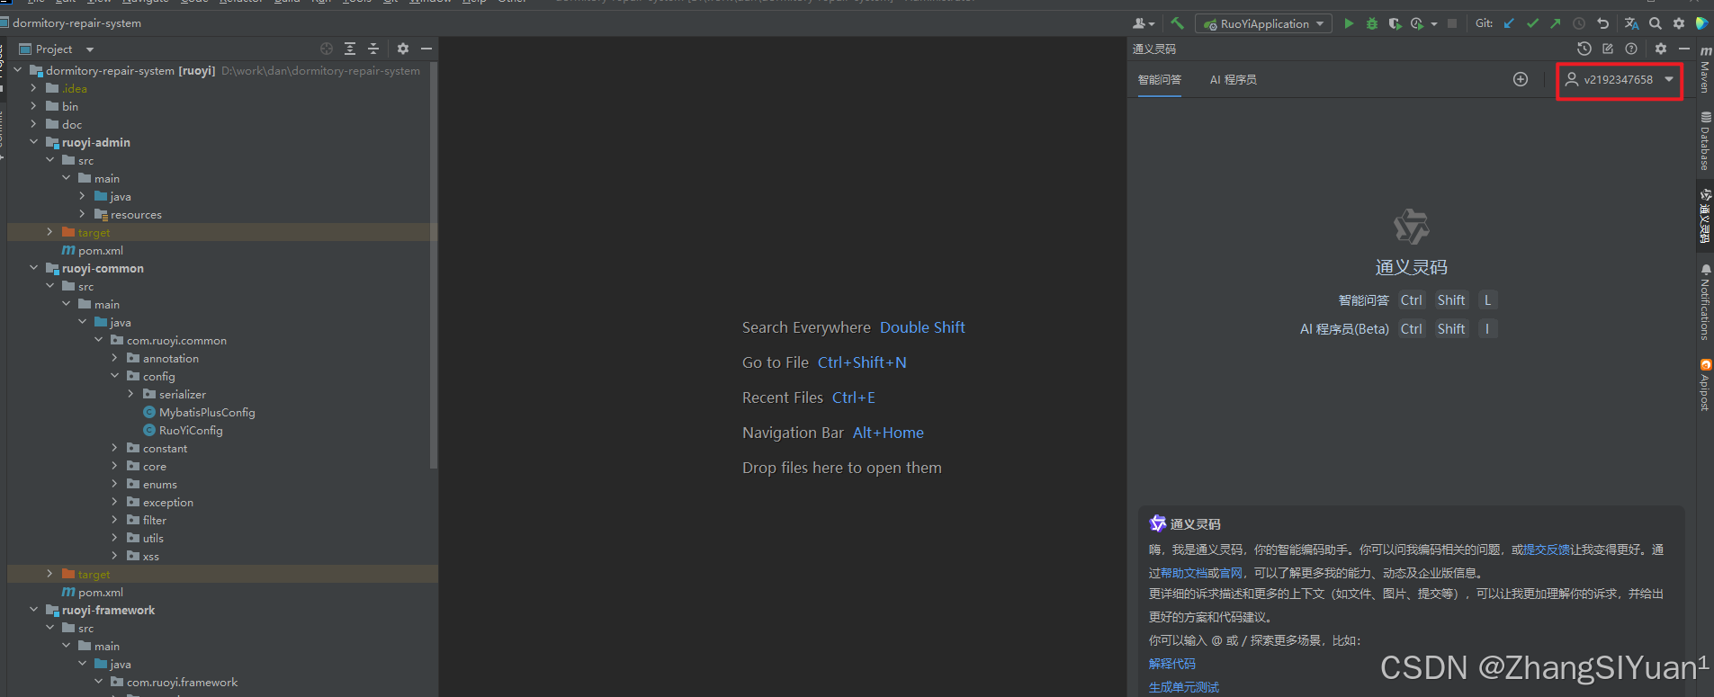Open the Tongyi Lingma help question-mark icon
The height and width of the screenshot is (697, 1714).
coord(1631,49)
